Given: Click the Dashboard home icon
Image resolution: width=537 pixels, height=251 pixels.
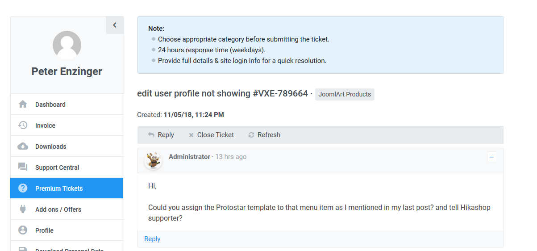Looking at the screenshot, I should [x=23, y=105].
